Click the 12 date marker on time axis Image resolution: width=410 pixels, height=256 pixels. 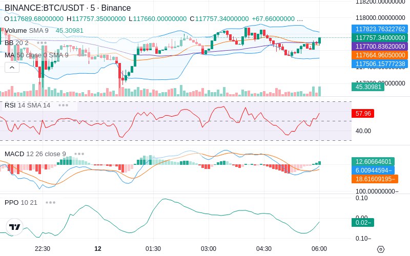click(x=98, y=249)
